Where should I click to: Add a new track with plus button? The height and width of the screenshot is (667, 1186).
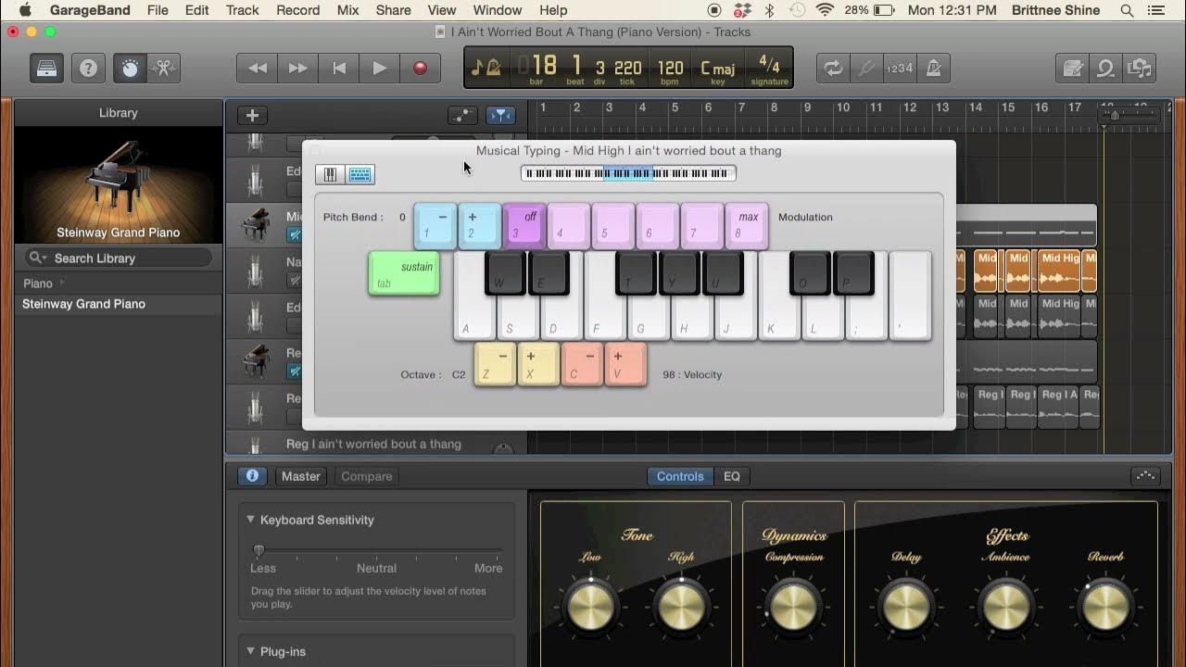(252, 116)
